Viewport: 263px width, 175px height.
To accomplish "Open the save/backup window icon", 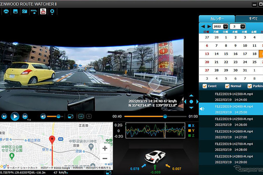I will point(16,12).
